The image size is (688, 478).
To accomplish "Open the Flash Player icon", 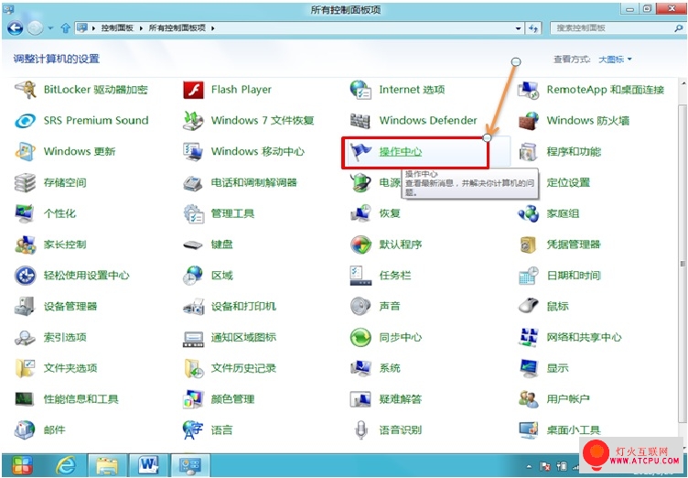I will click(194, 90).
